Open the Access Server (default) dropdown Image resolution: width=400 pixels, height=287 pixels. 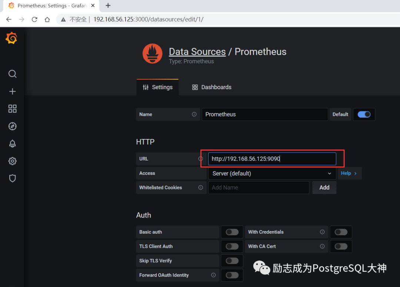click(272, 173)
